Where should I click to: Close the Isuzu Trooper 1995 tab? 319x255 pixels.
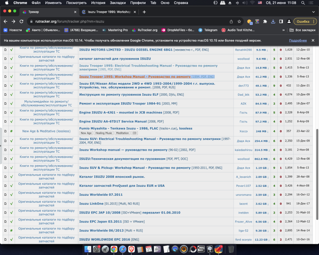tap(135, 12)
